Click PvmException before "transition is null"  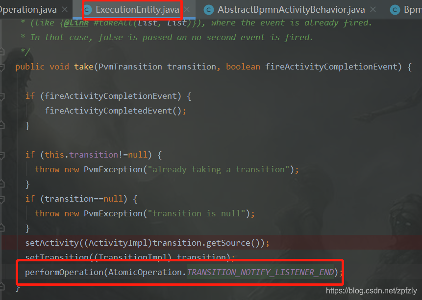click(113, 213)
